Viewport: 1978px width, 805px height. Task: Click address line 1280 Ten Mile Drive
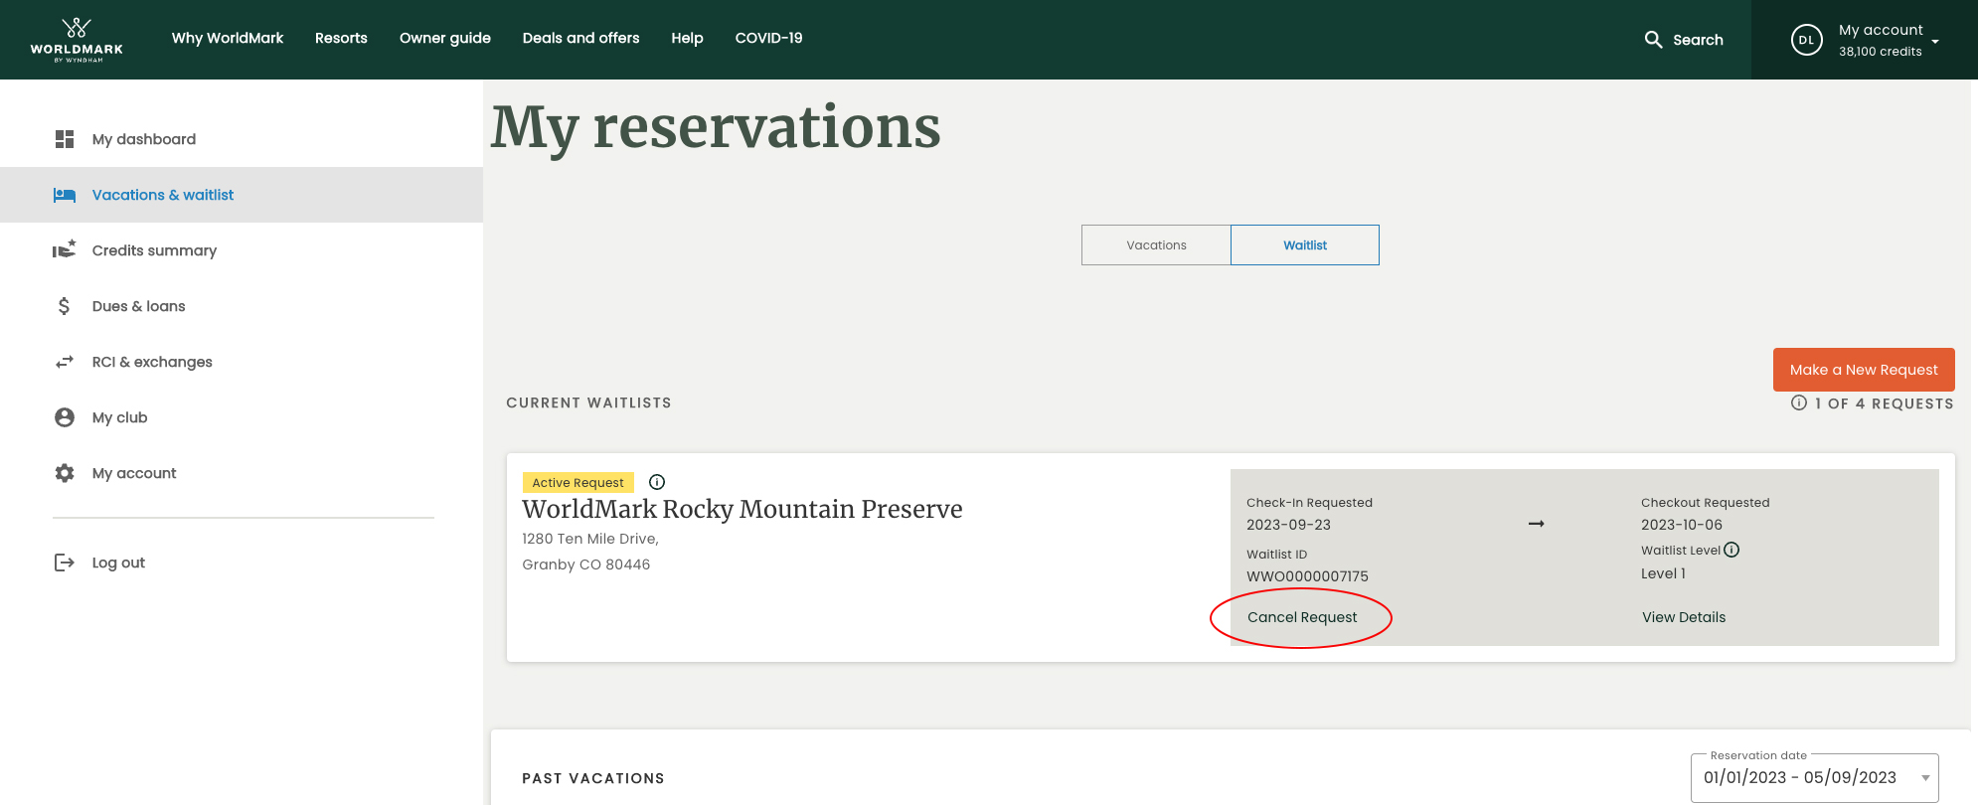pyautogui.click(x=590, y=539)
